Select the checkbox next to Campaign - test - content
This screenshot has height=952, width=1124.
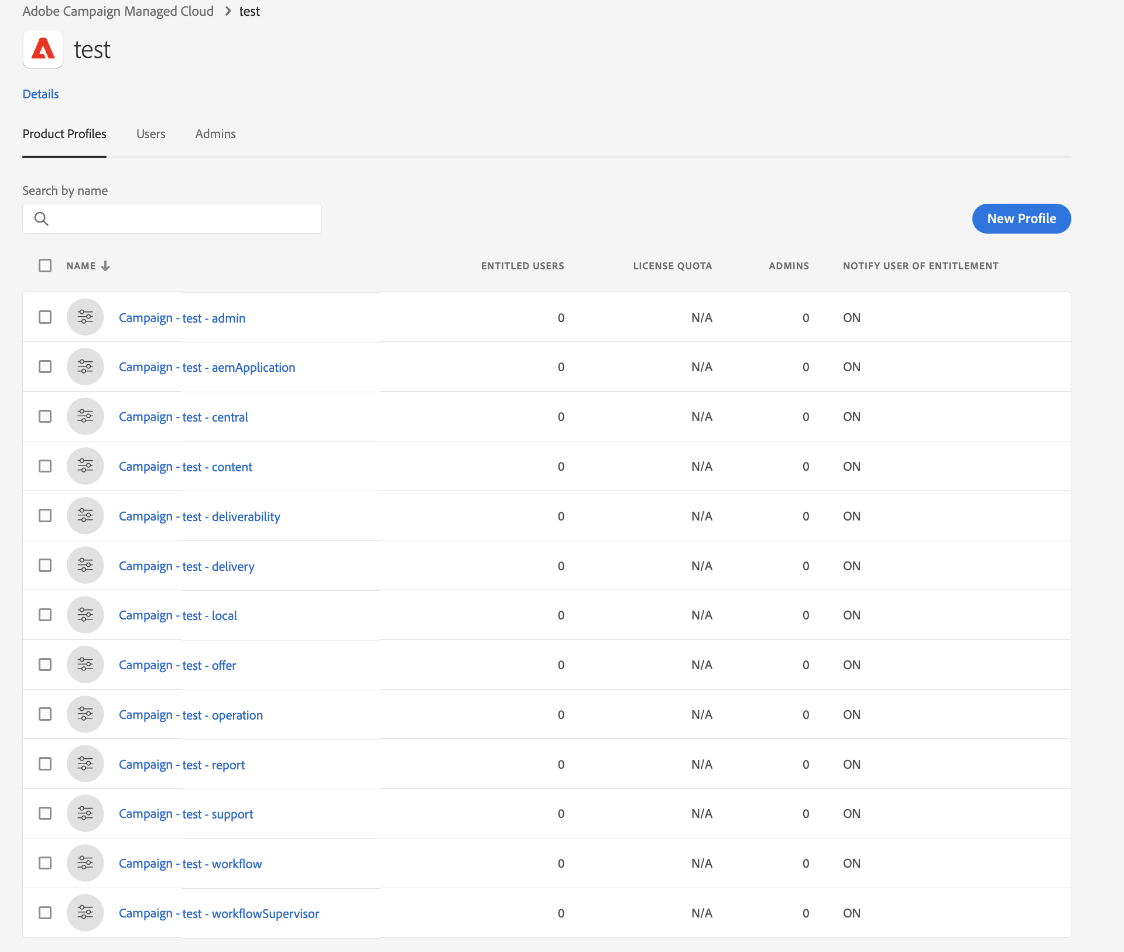(x=44, y=465)
